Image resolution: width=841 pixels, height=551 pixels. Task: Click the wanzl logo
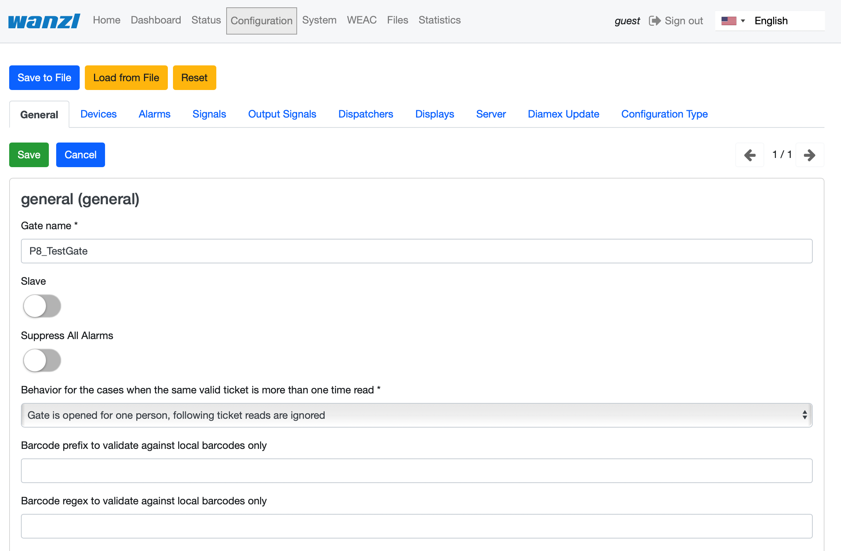(x=44, y=21)
